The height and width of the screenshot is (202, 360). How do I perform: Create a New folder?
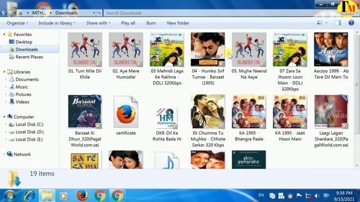click(x=178, y=23)
